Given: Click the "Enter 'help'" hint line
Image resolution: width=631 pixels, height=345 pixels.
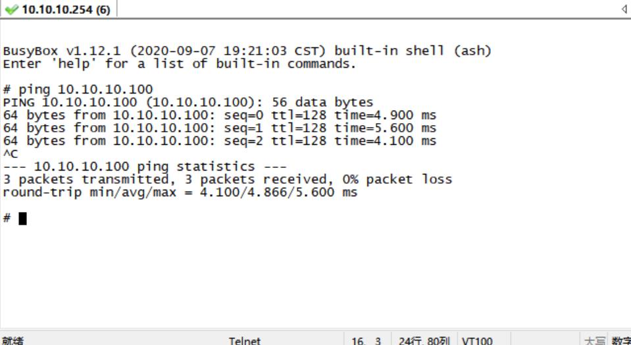Looking at the screenshot, I should [x=179, y=64].
